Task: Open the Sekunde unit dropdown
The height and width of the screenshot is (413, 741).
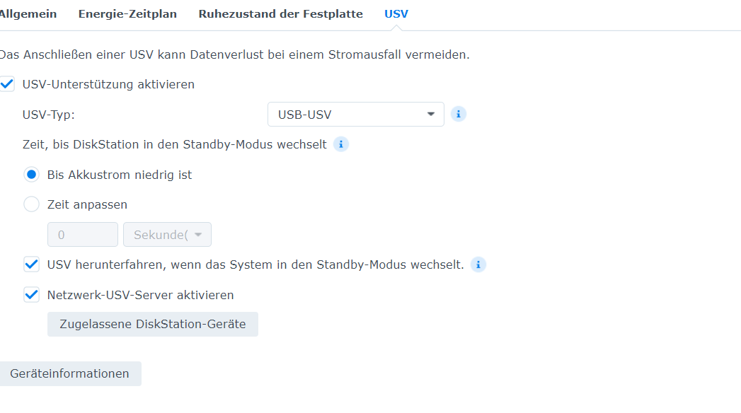Action: pos(167,235)
